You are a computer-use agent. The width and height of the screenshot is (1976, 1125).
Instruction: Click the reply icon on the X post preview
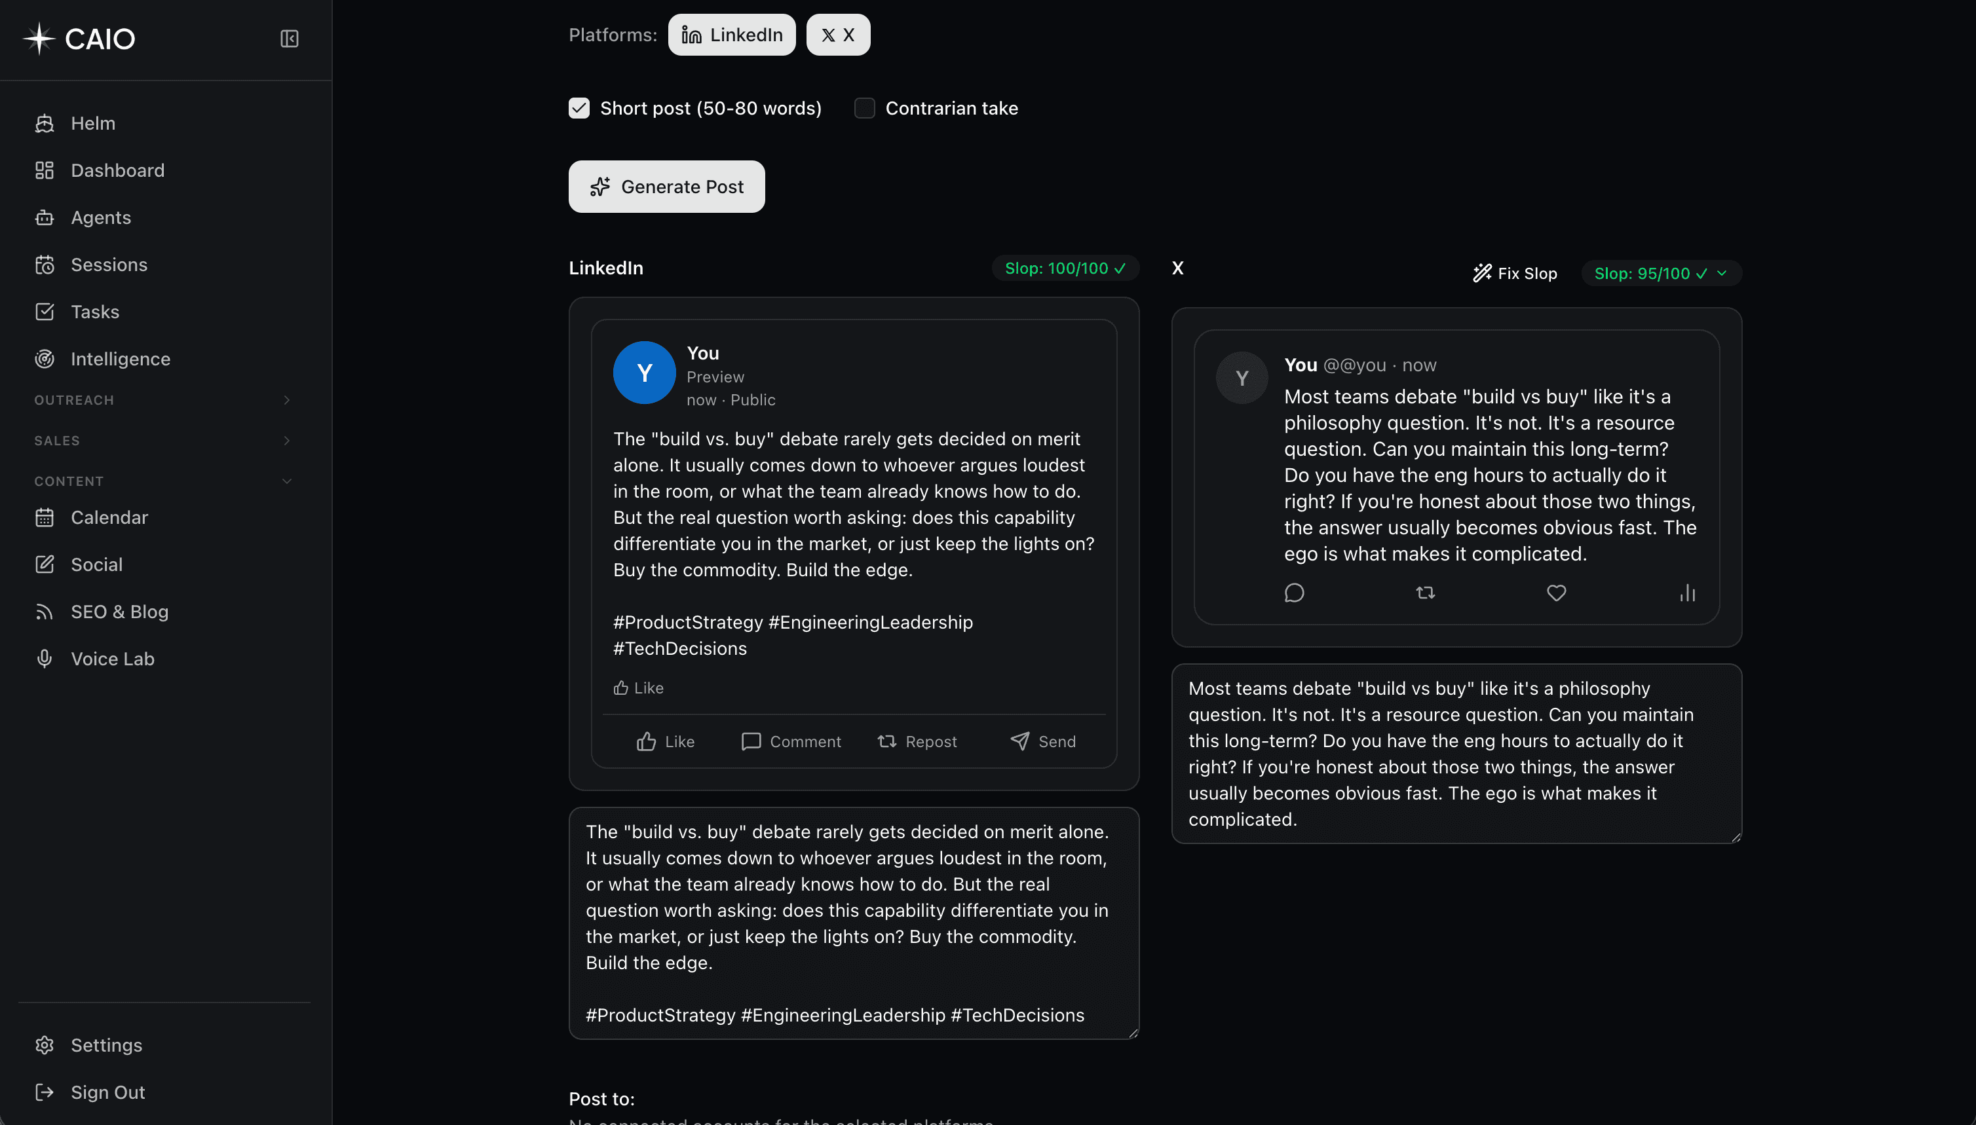[x=1293, y=593]
